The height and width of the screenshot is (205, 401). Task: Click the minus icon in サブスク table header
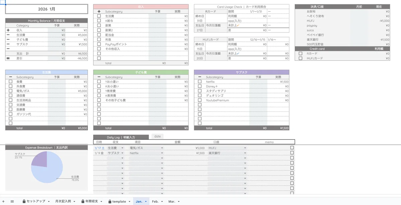click(x=200, y=77)
